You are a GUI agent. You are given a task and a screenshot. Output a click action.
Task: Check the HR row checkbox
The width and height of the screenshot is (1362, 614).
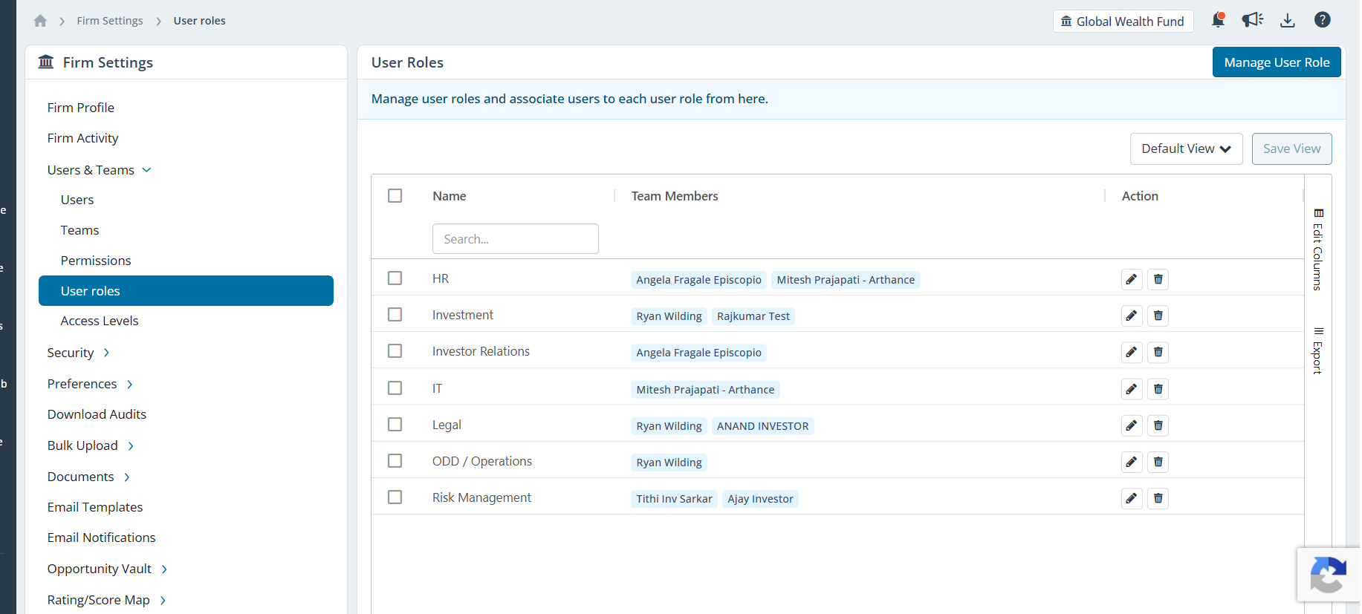click(395, 278)
